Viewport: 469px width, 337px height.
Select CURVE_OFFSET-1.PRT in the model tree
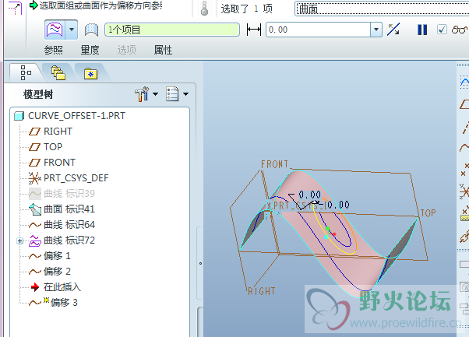76,116
